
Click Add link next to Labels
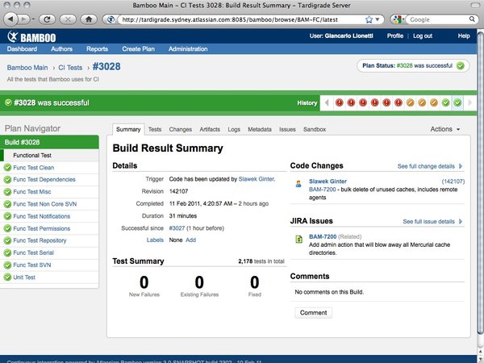(x=190, y=240)
